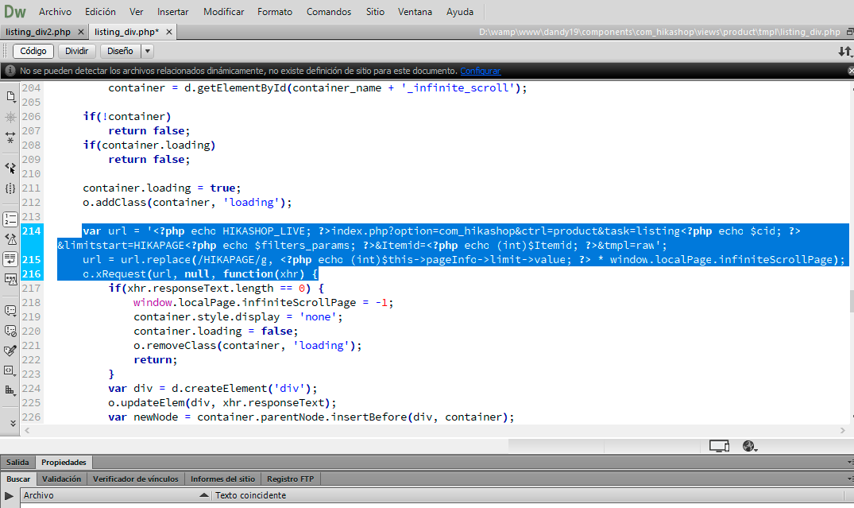Image resolution: width=854 pixels, height=508 pixels.
Task: Toggle Line Numbers in coding toolbar
Action: point(10,219)
